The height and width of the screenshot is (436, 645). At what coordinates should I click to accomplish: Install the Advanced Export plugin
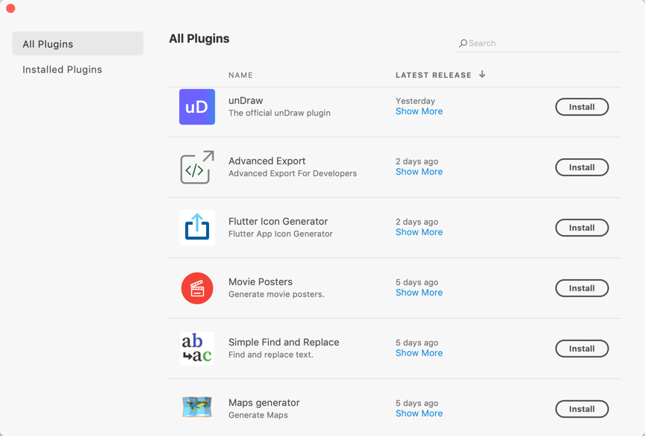click(582, 167)
